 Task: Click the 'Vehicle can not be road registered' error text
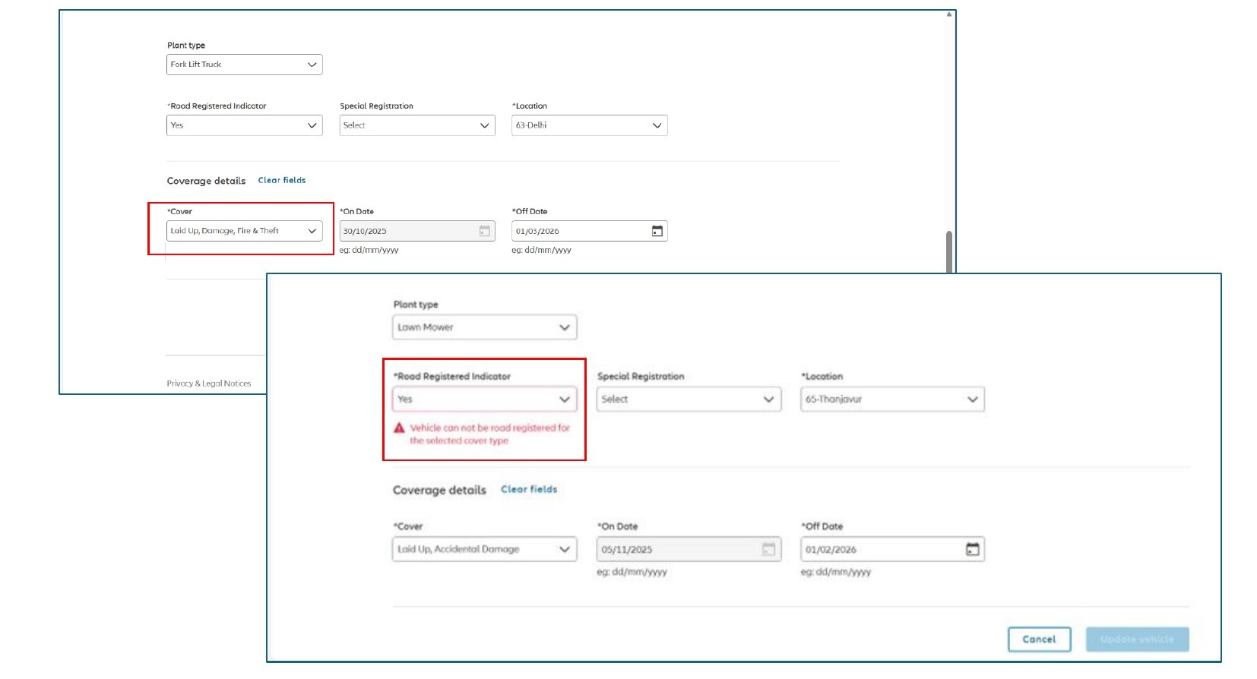tap(489, 434)
